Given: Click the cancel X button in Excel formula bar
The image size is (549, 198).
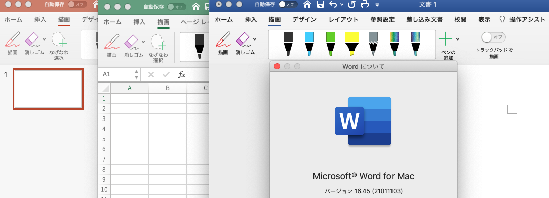Looking at the screenshot, I should click(151, 74).
